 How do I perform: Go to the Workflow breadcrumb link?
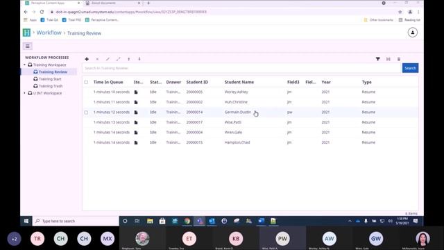pyautogui.click(x=49, y=33)
